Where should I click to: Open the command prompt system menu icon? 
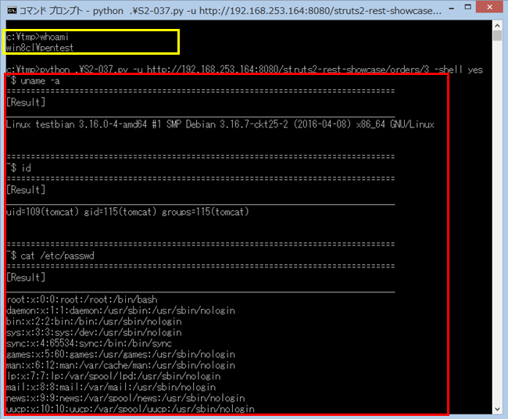point(12,10)
